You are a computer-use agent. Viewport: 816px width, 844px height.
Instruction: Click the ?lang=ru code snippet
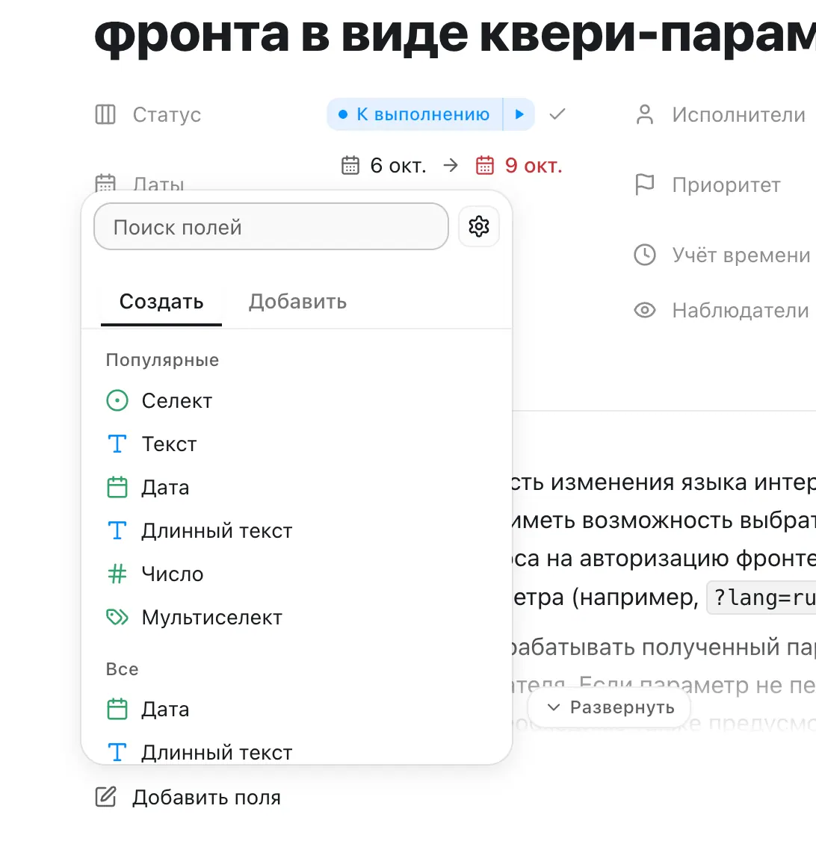[x=761, y=598]
